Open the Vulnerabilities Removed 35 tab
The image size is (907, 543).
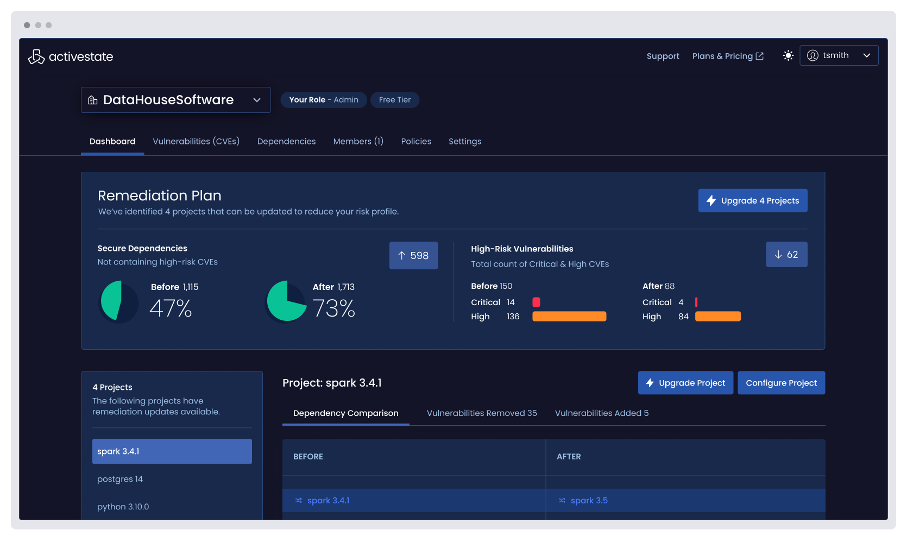tap(481, 413)
